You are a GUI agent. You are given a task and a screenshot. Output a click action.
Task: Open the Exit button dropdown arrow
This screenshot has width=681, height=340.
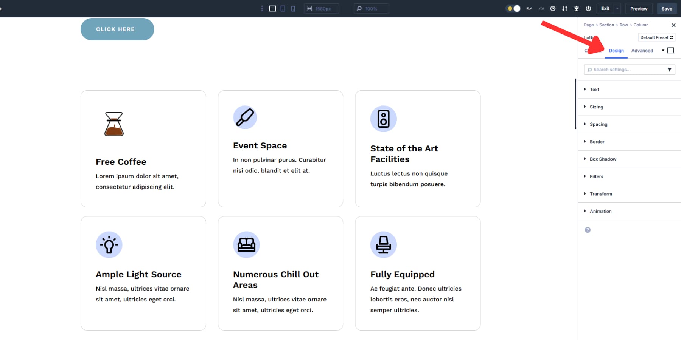tap(617, 8)
